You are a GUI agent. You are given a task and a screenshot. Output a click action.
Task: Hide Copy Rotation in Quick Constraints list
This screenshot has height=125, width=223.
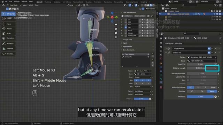tap(148, 54)
